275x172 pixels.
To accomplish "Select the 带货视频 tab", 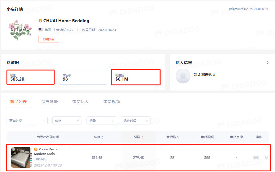I will point(112,102).
